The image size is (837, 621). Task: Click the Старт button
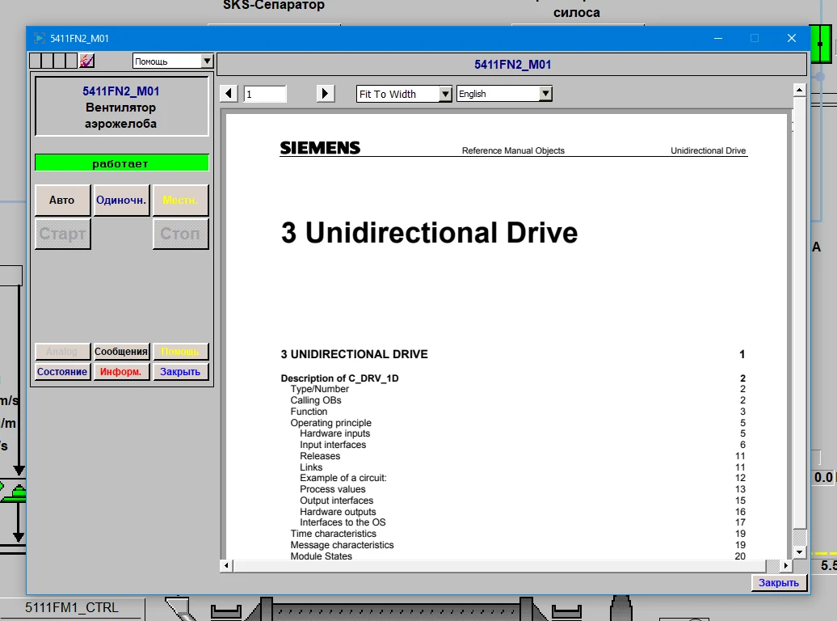(x=62, y=234)
